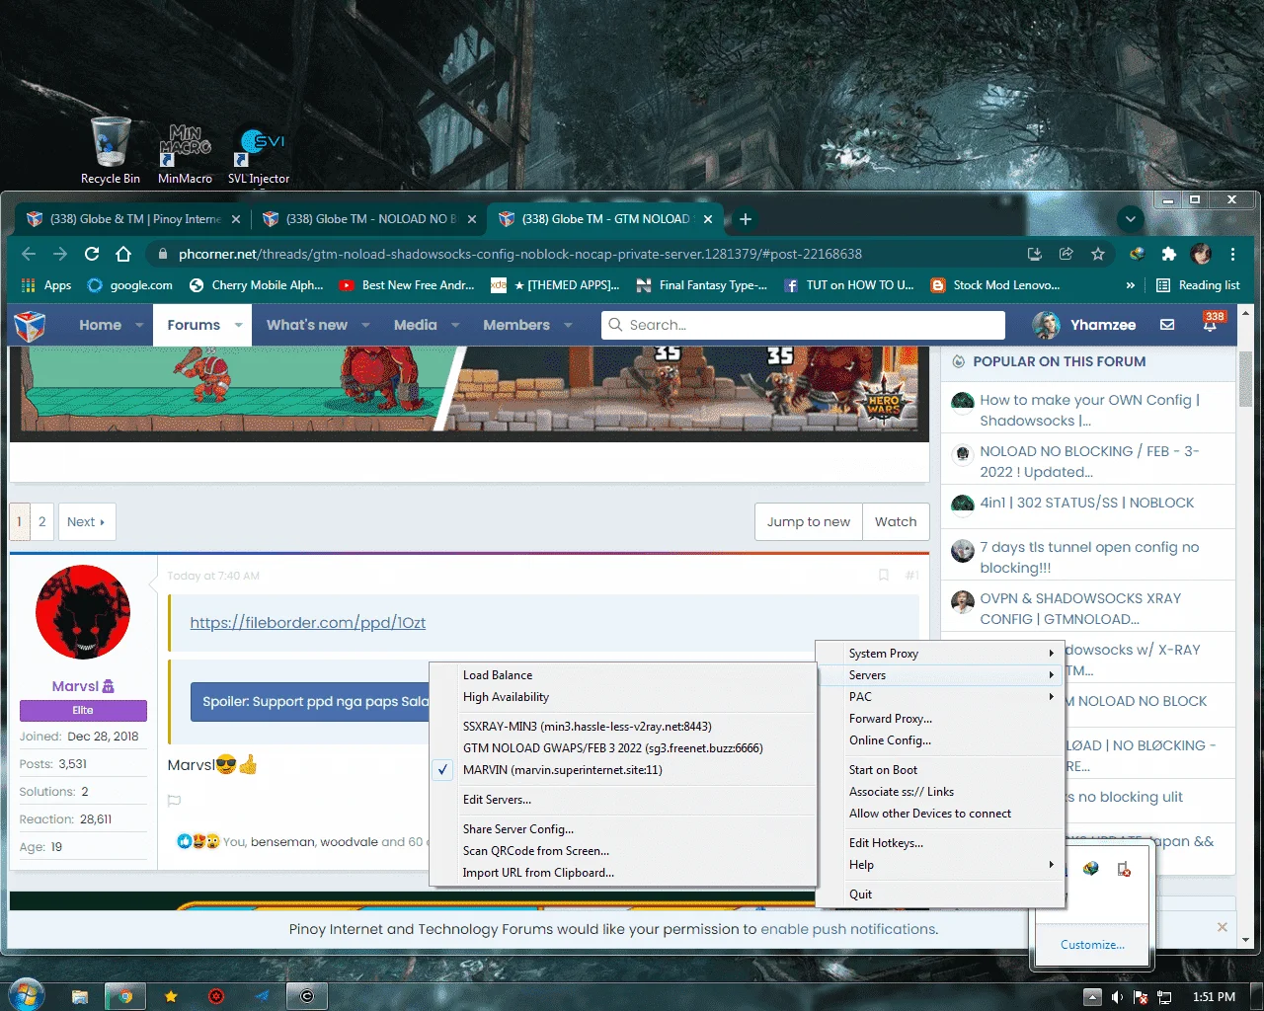1264x1011 pixels.
Task: Click enable push notifications link
Action: click(x=848, y=929)
